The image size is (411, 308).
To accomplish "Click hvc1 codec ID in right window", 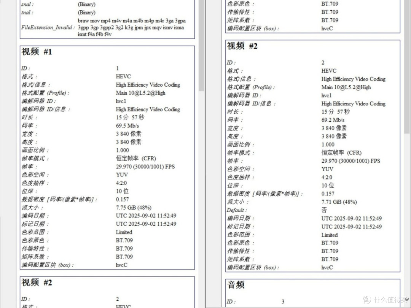I will coord(327,95).
